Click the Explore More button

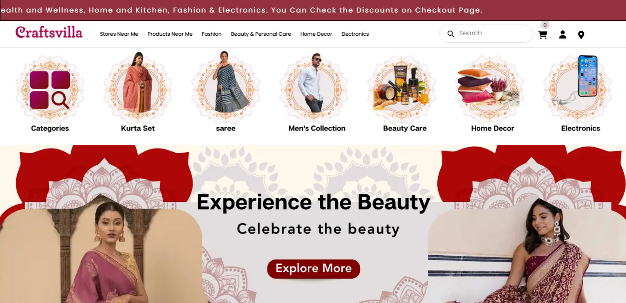point(313,269)
